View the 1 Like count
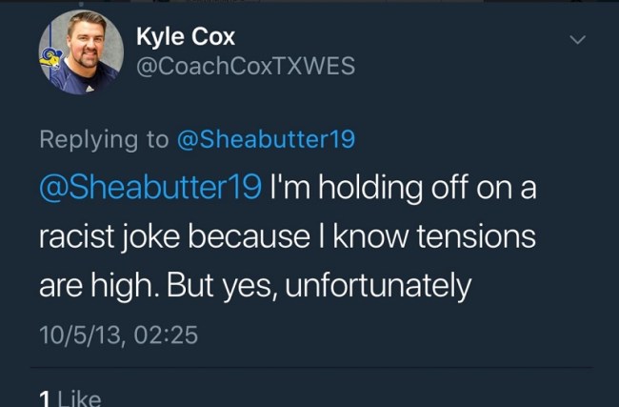Viewport: 619px width, 407px height. click(x=70, y=398)
